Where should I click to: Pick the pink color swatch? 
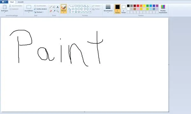[138, 9]
